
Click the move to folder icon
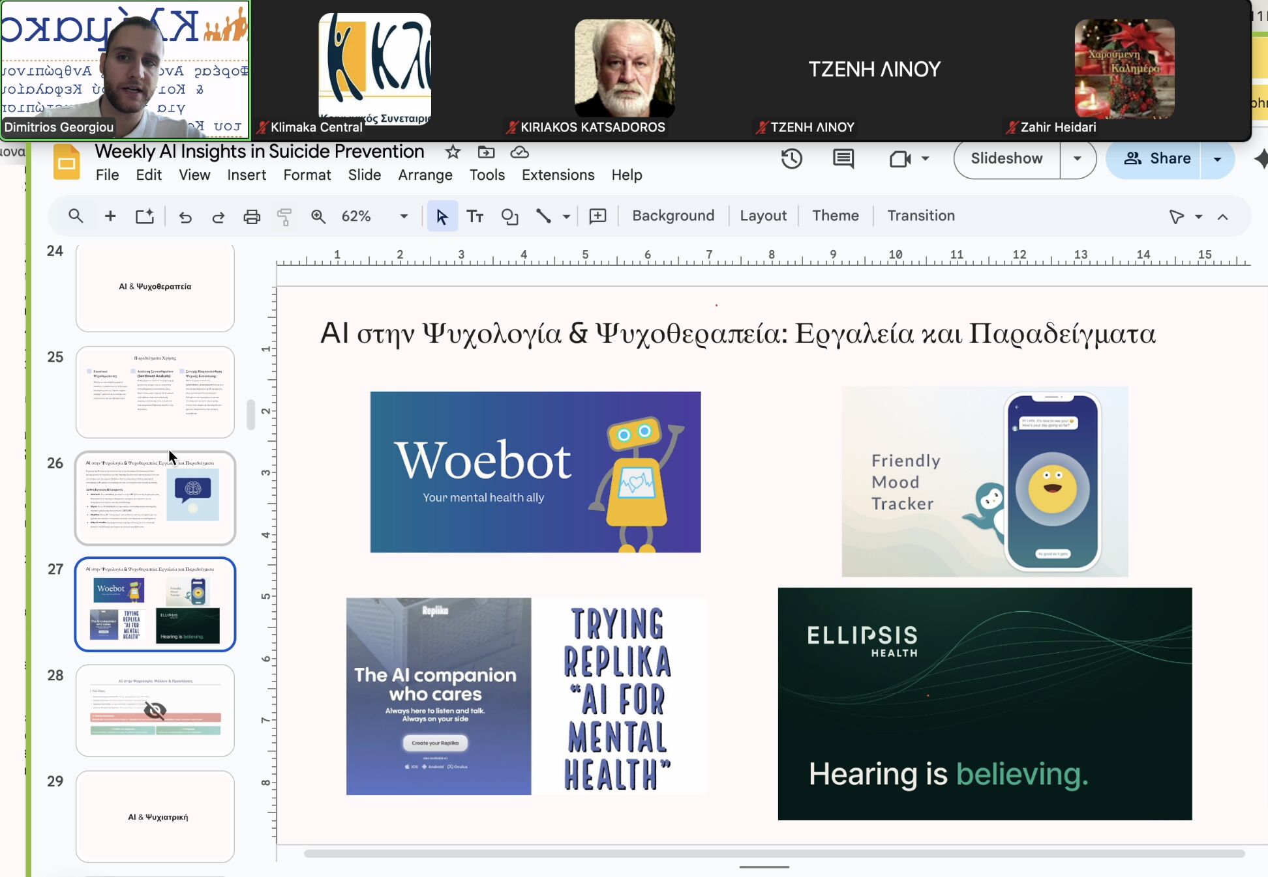[x=486, y=152]
